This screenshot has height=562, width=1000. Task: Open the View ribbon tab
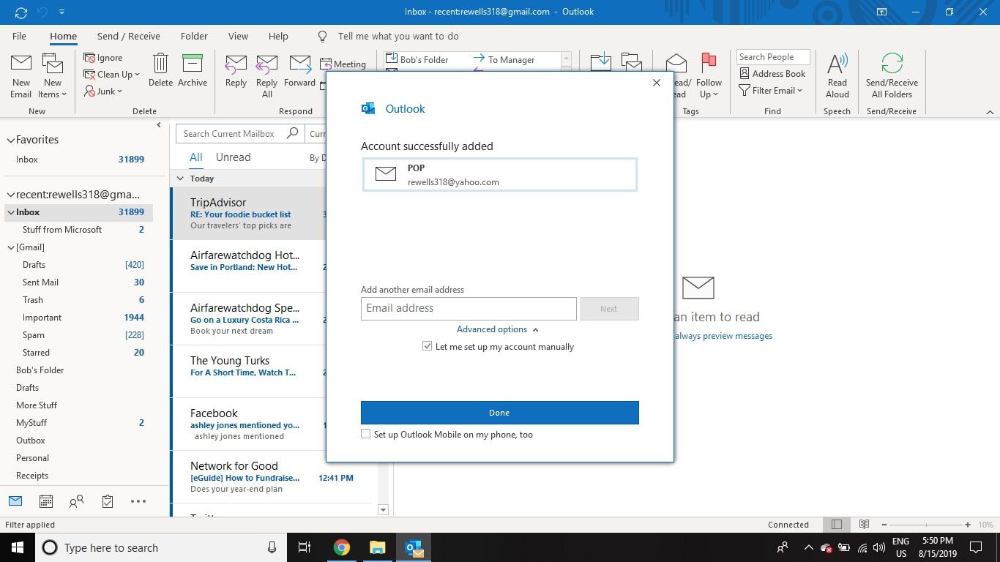[238, 36]
